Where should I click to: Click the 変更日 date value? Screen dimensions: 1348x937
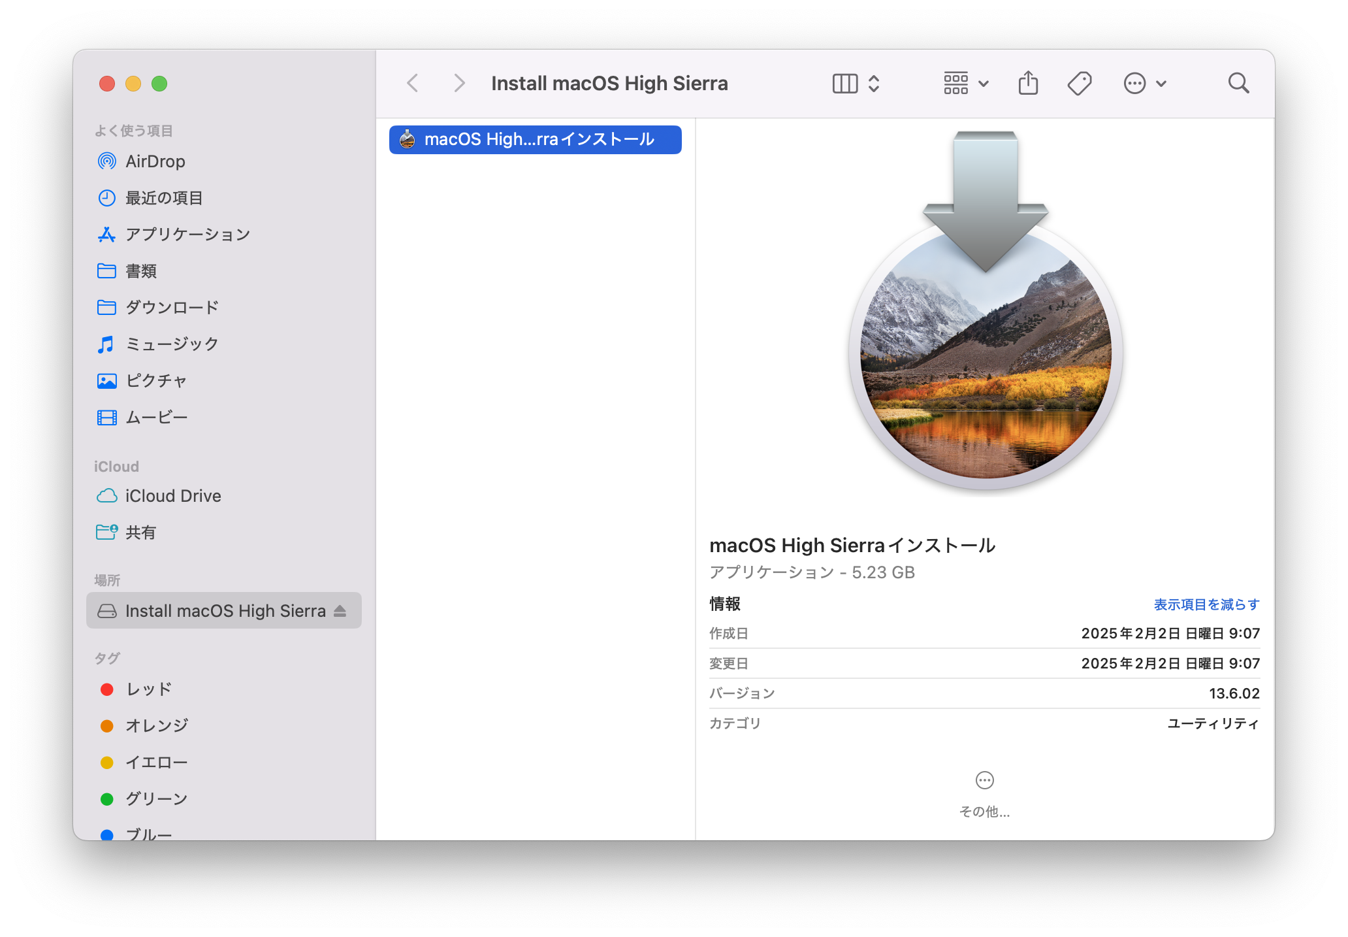point(1170,663)
